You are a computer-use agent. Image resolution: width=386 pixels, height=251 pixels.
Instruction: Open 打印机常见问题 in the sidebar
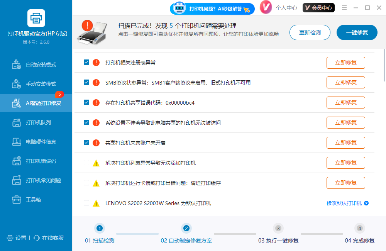(x=43, y=180)
